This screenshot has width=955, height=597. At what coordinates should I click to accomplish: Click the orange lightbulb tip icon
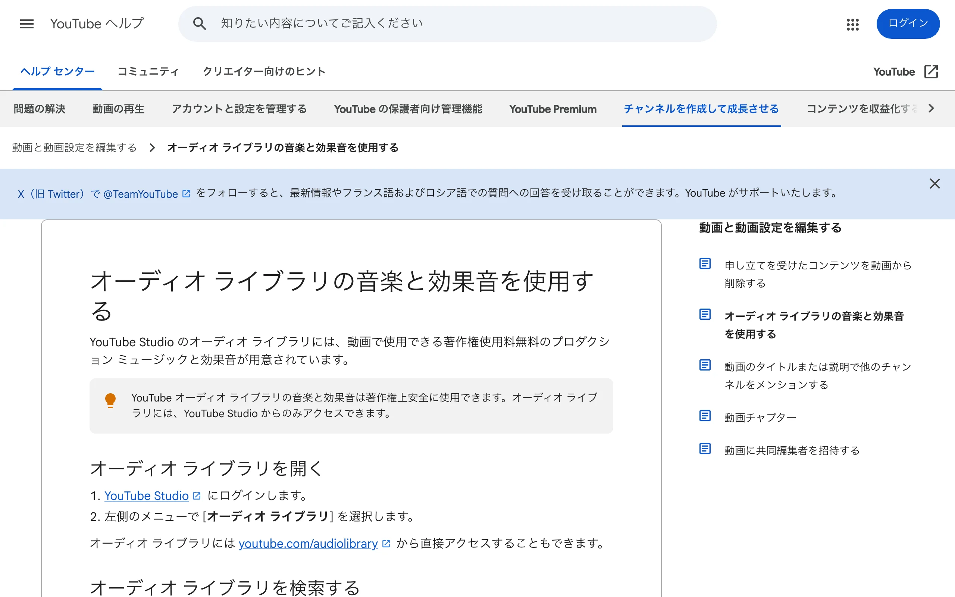(x=110, y=400)
